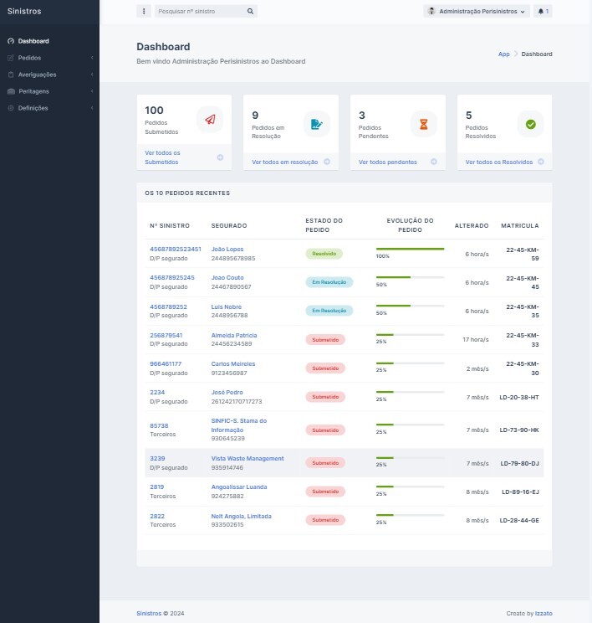Open the three-dot options menu
The image size is (592, 623).
tap(144, 12)
